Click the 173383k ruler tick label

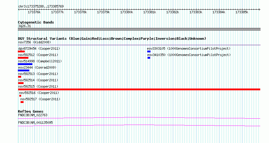coord(196,12)
